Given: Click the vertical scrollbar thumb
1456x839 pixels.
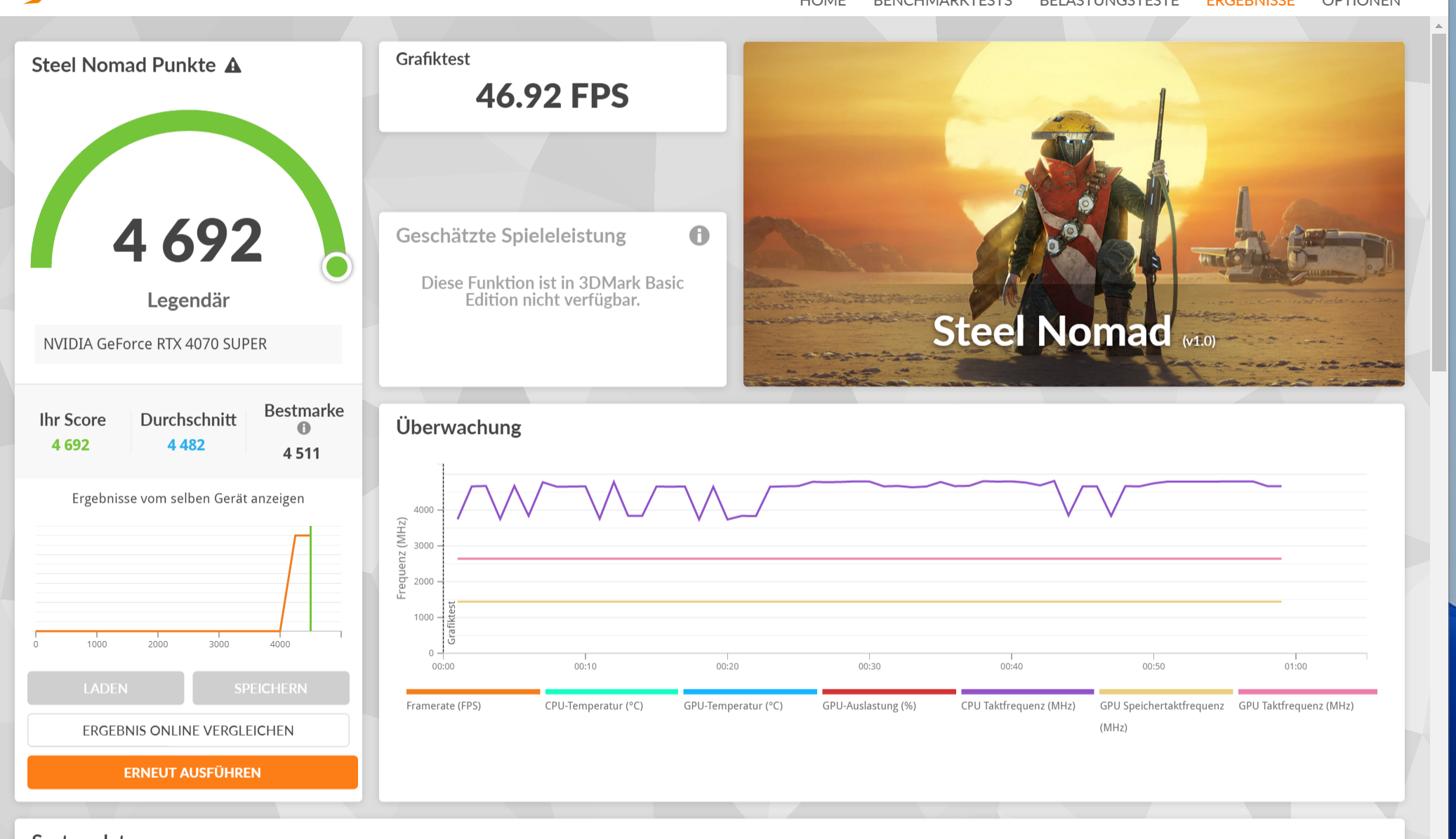Looking at the screenshot, I should click(x=1438, y=202).
